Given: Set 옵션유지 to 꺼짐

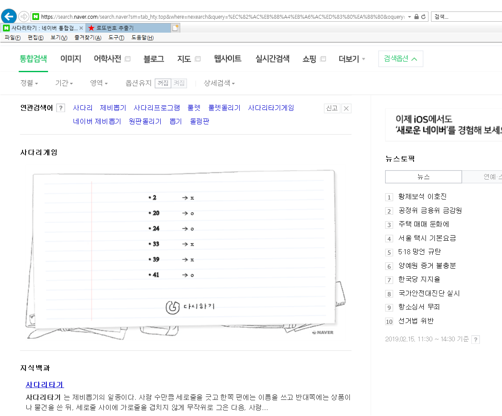Looking at the screenshot, I should click(163, 83).
